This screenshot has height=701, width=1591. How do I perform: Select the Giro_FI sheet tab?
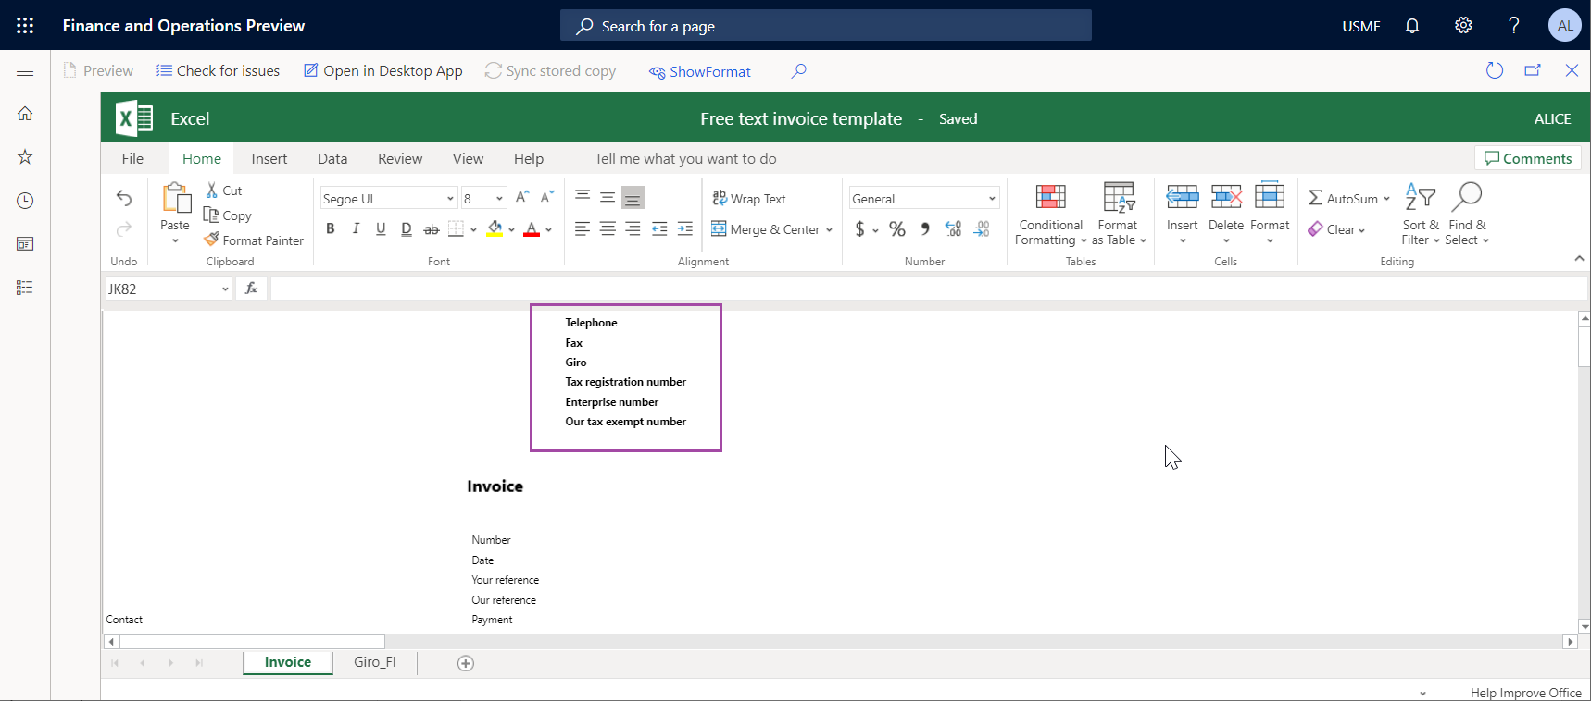(374, 662)
